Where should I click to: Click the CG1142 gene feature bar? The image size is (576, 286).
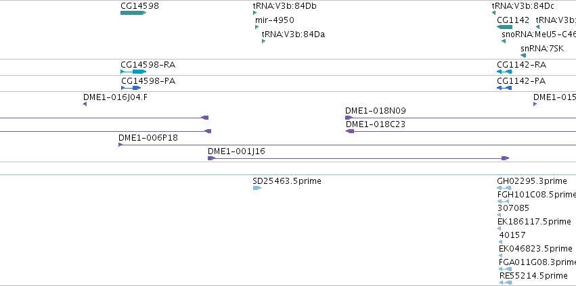[x=504, y=27]
